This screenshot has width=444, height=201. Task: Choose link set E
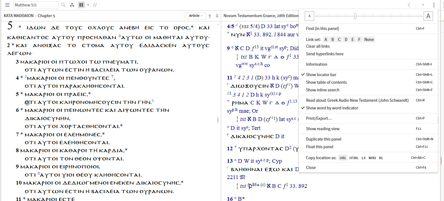click(x=353, y=39)
